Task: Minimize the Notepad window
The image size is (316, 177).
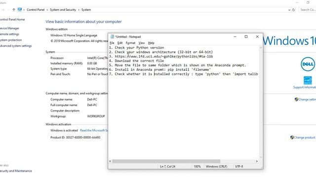Action: pos(235,37)
